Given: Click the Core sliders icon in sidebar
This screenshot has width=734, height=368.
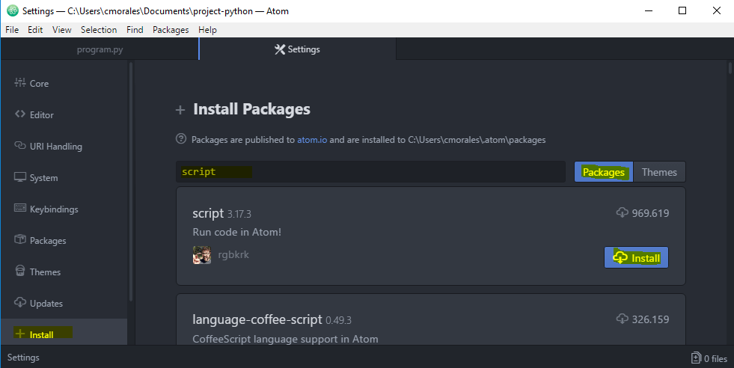Looking at the screenshot, I should tap(20, 83).
